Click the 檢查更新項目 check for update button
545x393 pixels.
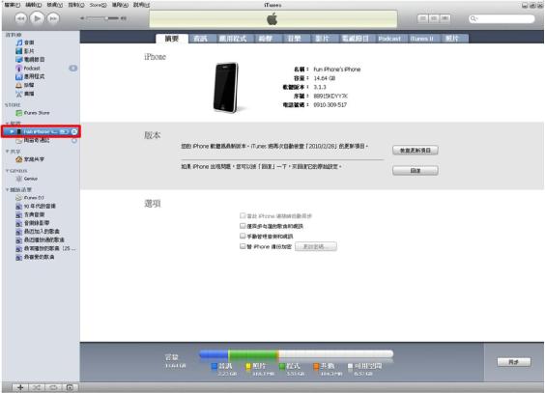pos(416,151)
